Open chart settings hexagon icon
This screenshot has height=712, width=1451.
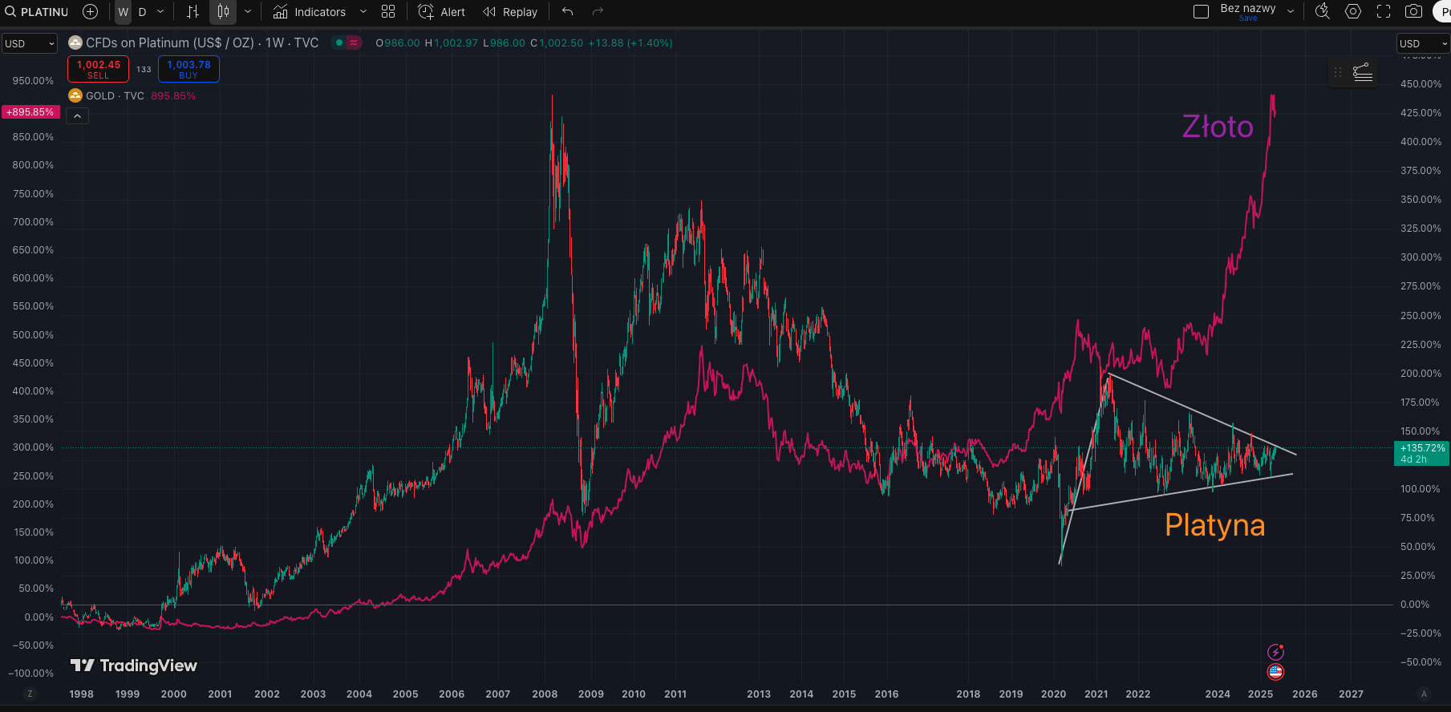point(1353,12)
